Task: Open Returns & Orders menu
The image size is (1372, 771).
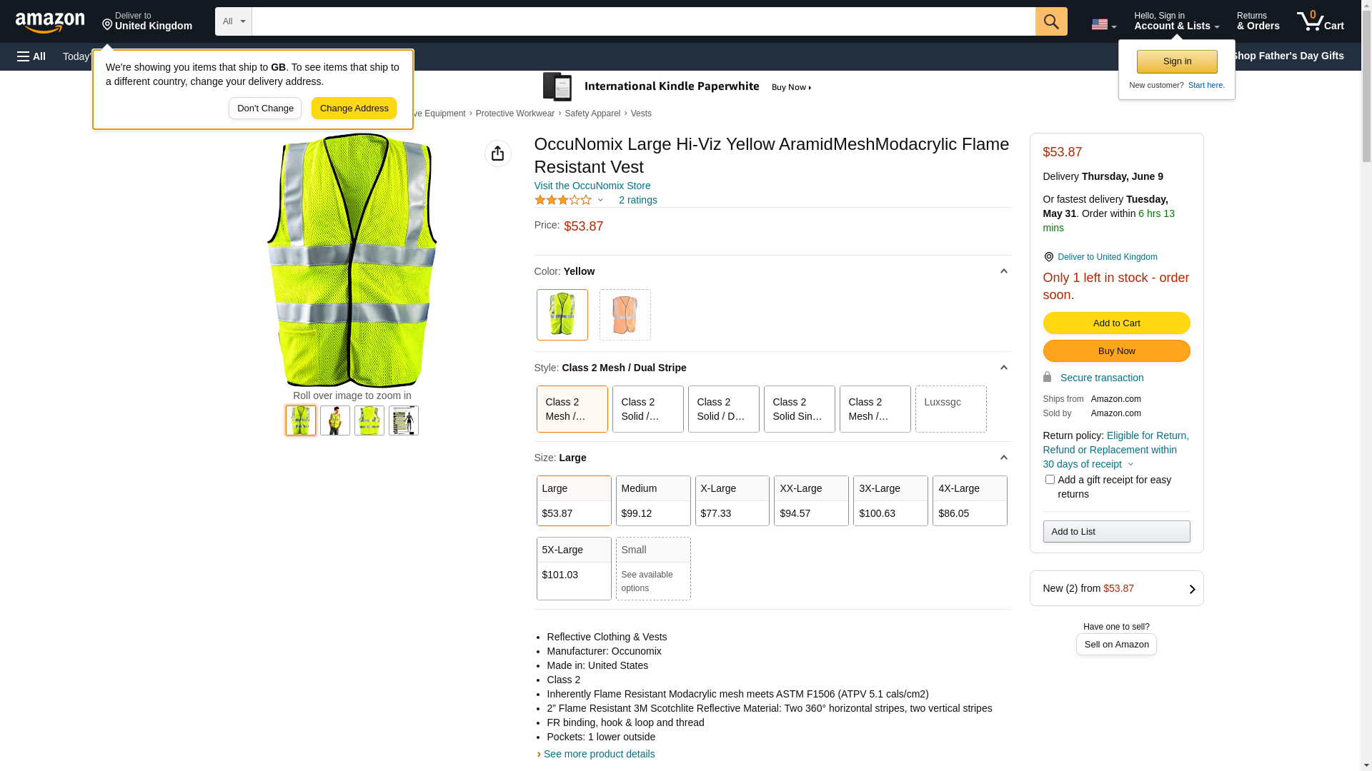Action: pos(1258,21)
